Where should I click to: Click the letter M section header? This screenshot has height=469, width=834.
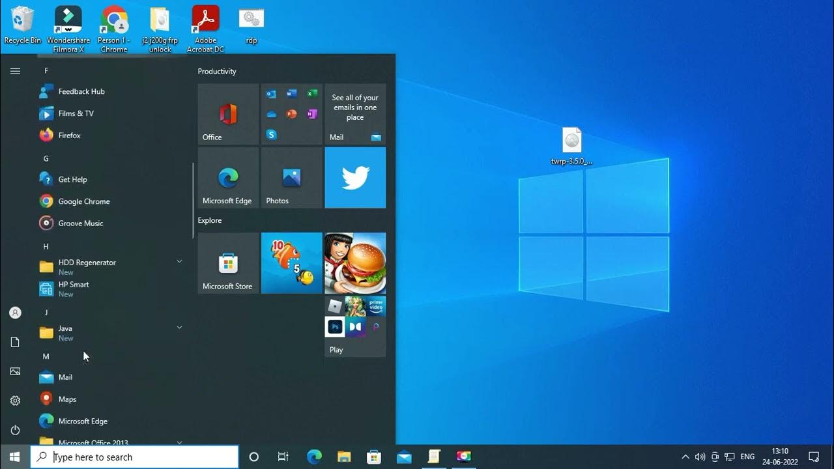click(46, 356)
